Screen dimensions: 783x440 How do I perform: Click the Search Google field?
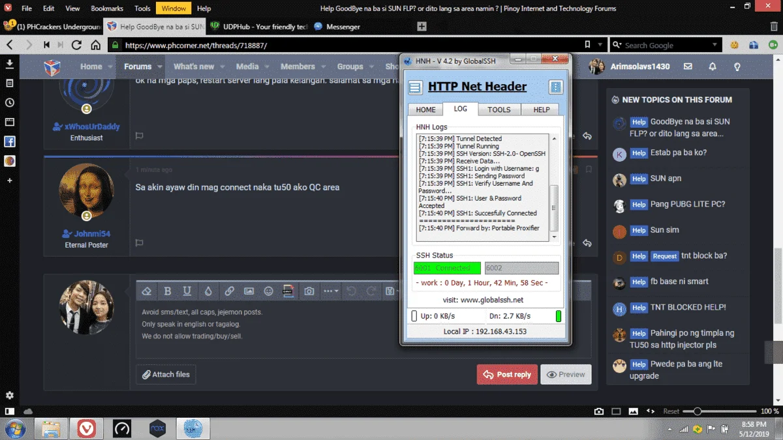click(x=666, y=45)
